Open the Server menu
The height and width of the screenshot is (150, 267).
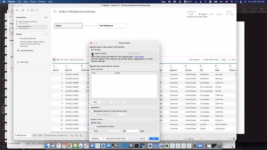33,2
